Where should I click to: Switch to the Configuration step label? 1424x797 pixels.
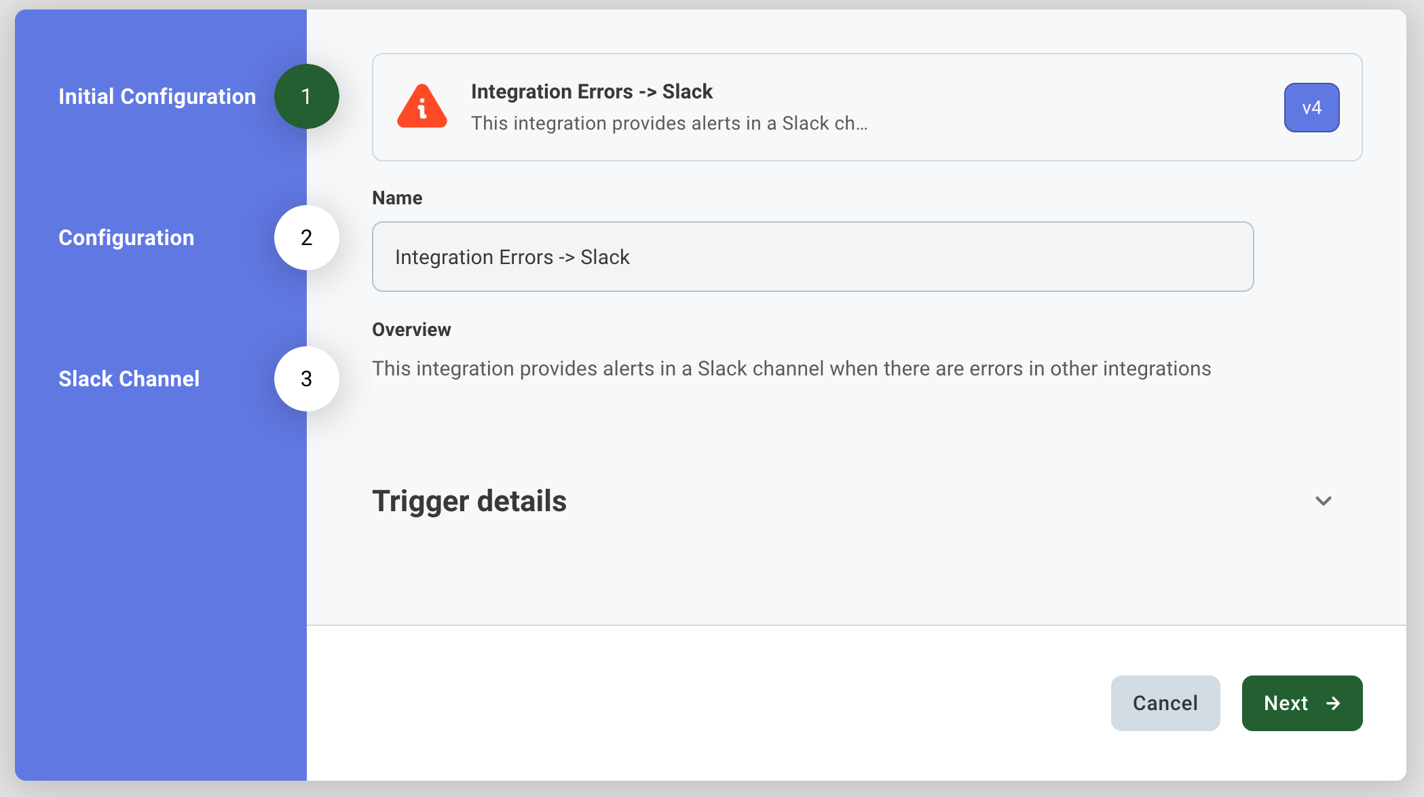pos(126,238)
